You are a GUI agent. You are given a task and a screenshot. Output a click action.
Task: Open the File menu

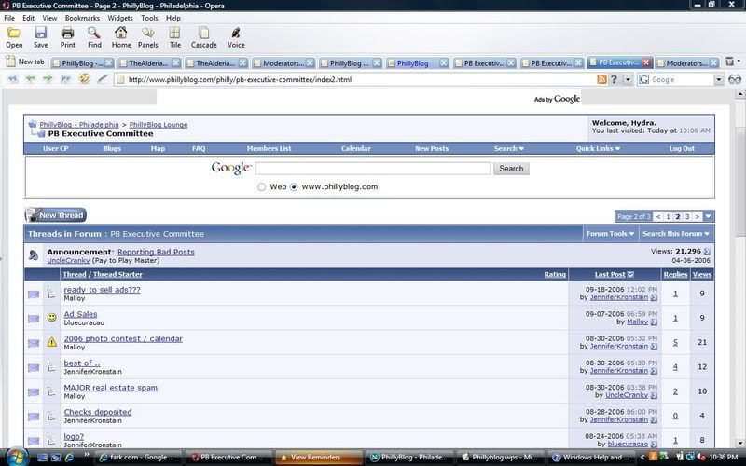9,18
